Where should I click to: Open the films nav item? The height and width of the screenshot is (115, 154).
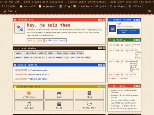click(135, 6)
